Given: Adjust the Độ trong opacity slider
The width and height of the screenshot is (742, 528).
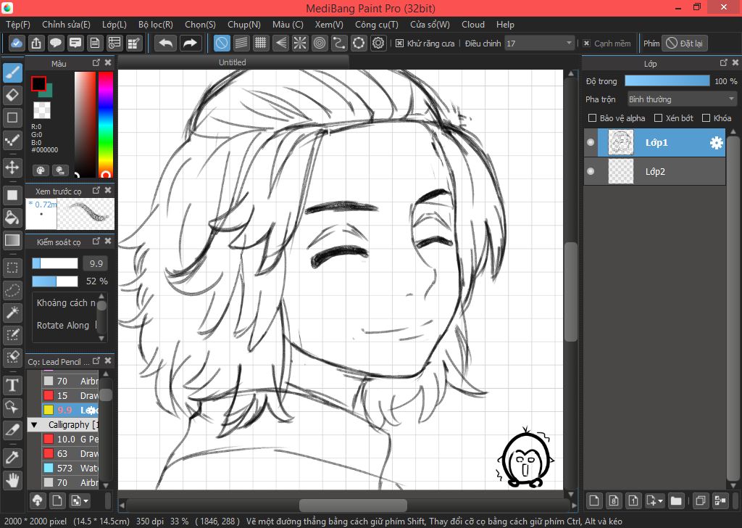Looking at the screenshot, I should coord(667,81).
